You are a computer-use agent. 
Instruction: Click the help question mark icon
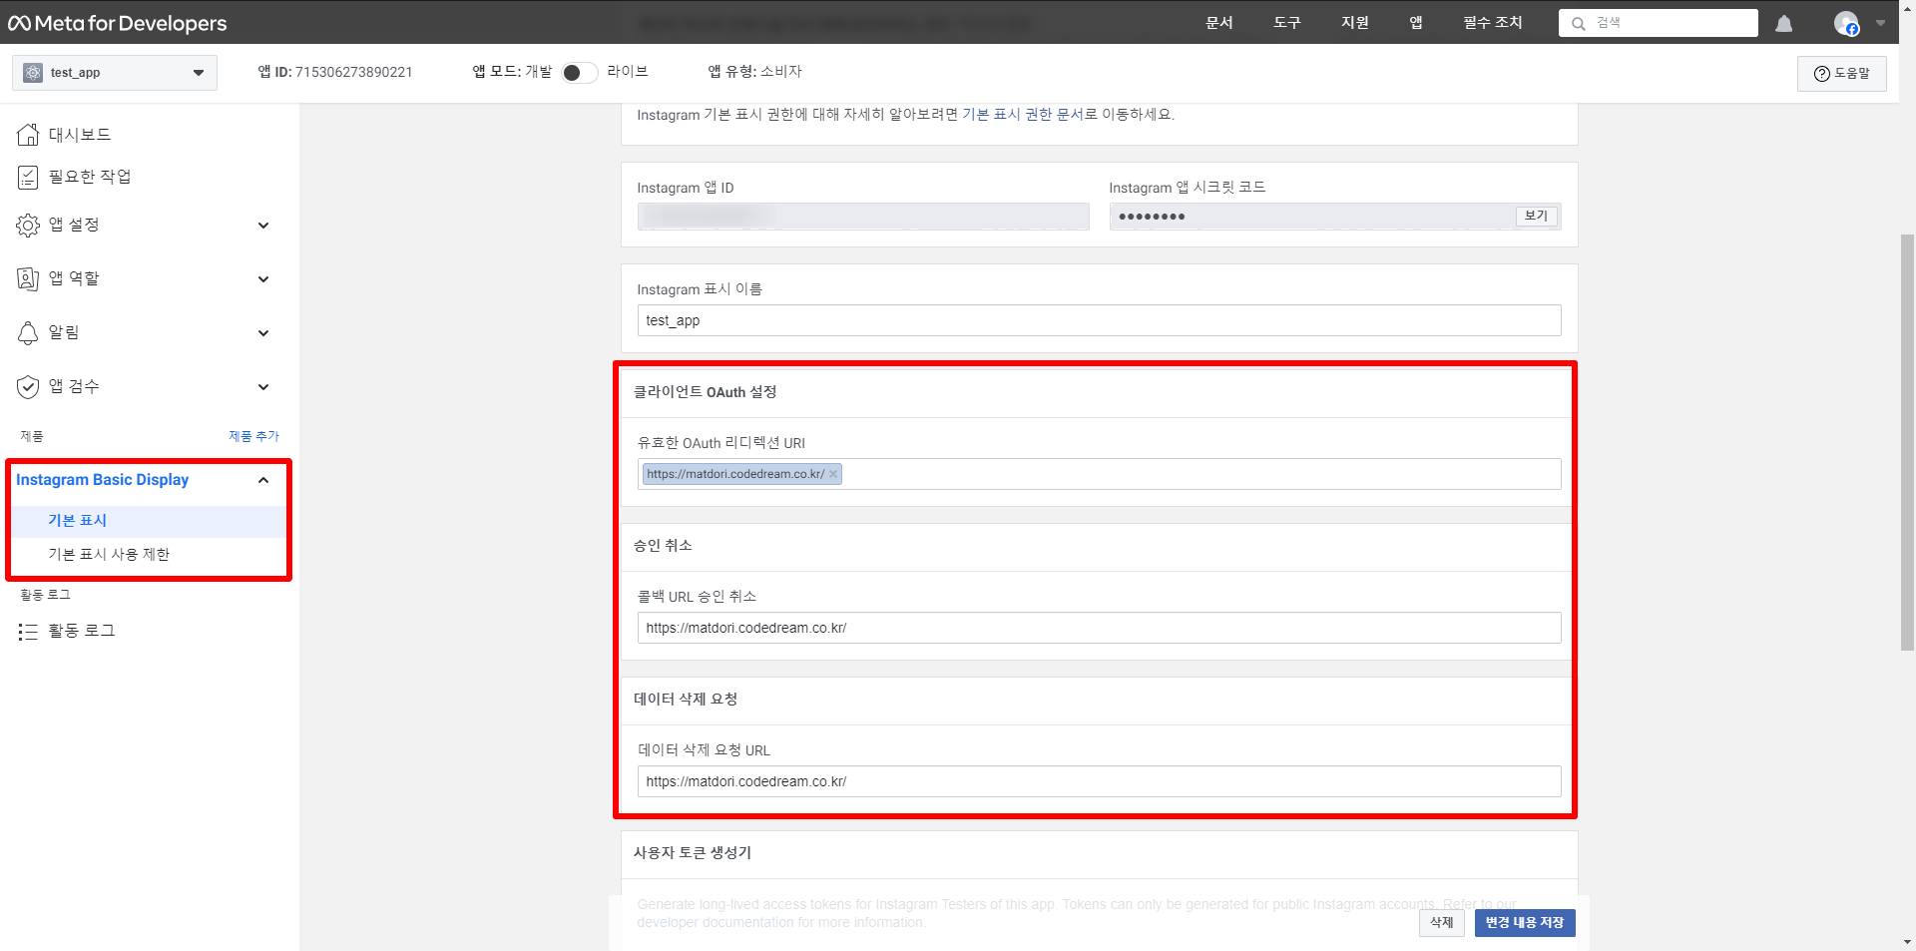[1821, 74]
